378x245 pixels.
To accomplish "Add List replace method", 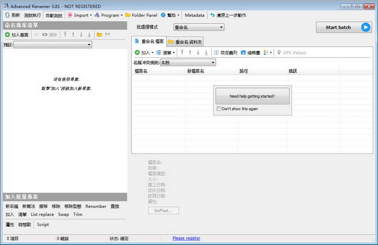I will point(43,214).
